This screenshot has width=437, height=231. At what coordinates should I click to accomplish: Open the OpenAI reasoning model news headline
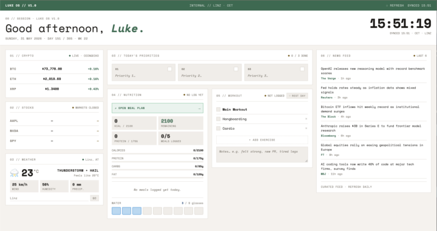[373, 71]
